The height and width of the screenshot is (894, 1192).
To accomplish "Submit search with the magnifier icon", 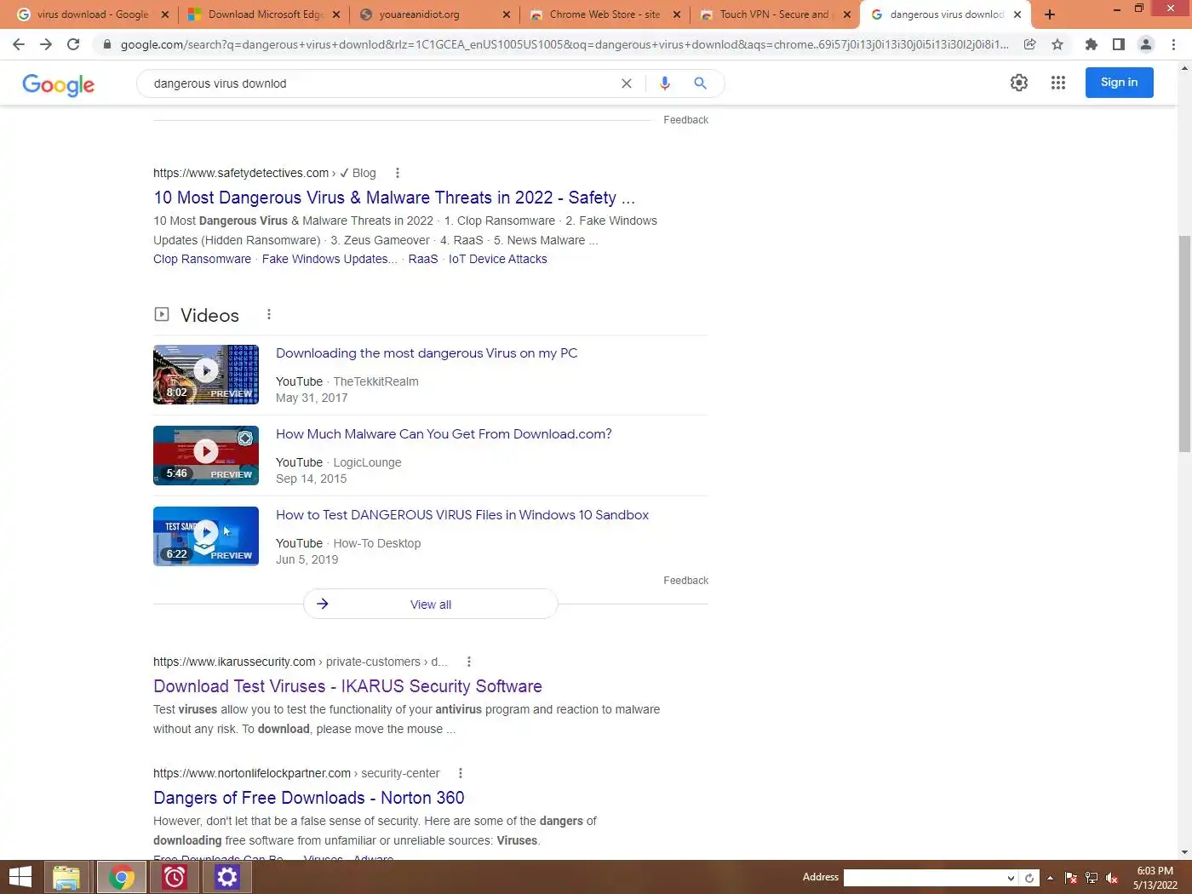I will click(700, 83).
